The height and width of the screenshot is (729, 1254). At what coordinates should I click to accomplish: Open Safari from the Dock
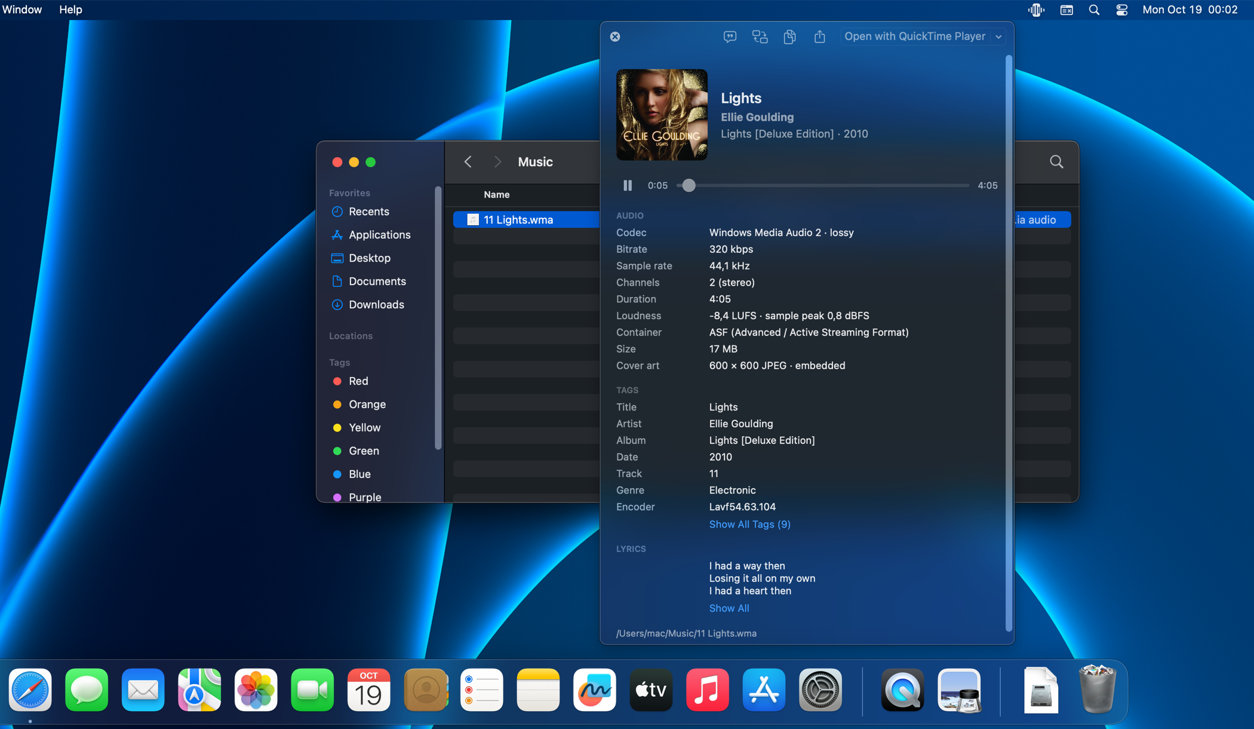click(x=30, y=690)
